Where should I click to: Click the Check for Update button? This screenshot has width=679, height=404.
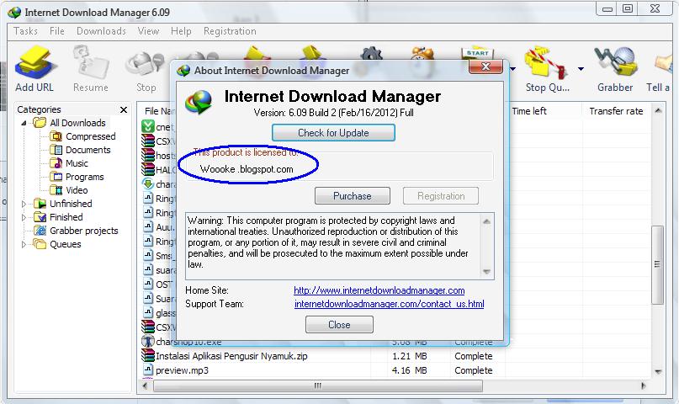pos(333,132)
